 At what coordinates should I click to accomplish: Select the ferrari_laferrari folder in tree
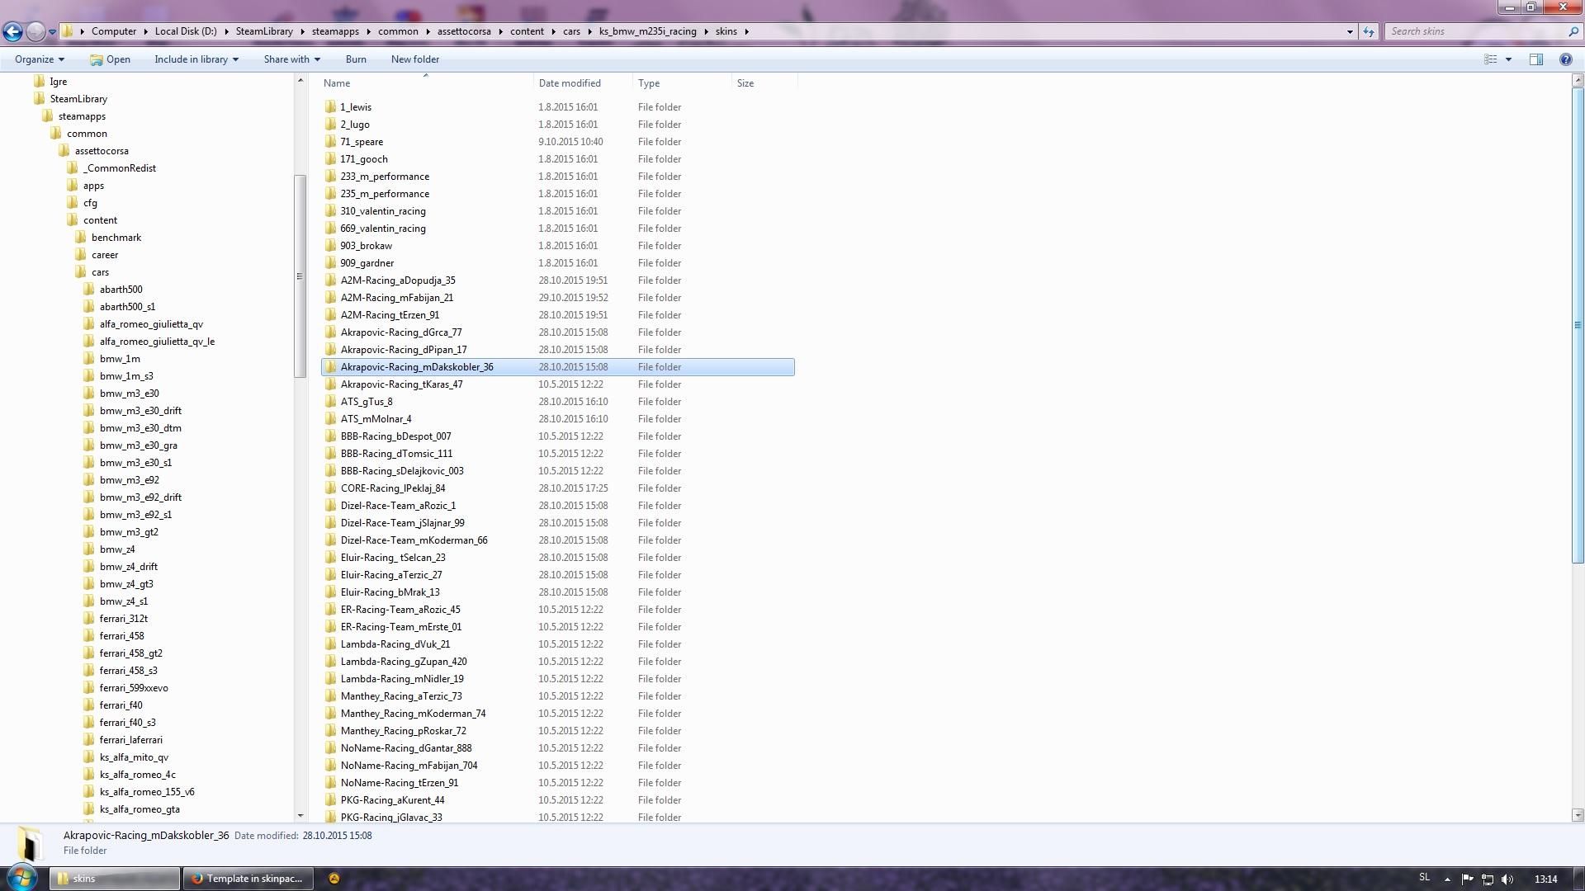click(x=130, y=740)
